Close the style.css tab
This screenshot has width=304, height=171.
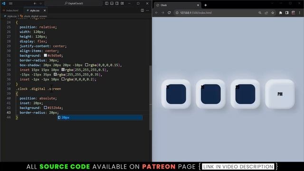pos(45,10)
